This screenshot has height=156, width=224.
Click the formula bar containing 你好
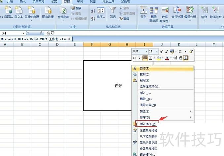(134, 33)
